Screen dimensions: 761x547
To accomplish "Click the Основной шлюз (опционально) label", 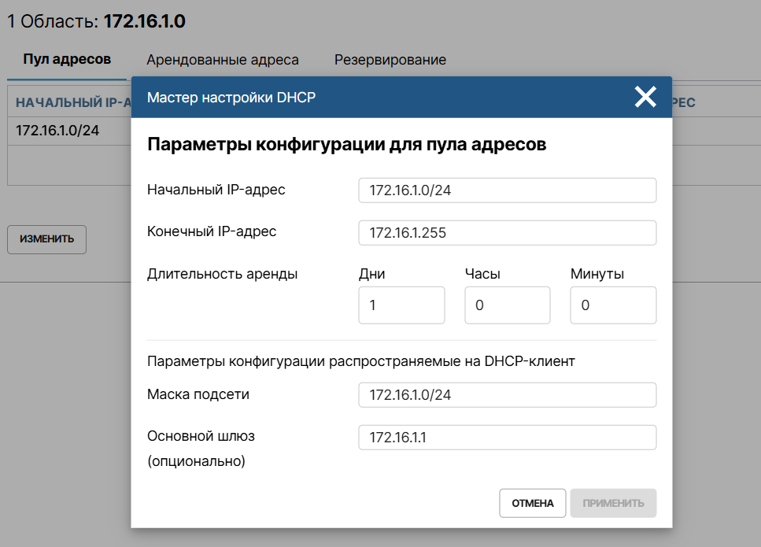I will pyautogui.click(x=201, y=448).
